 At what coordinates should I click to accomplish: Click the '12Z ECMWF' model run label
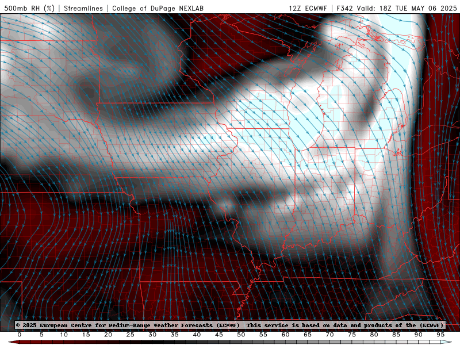308,8
